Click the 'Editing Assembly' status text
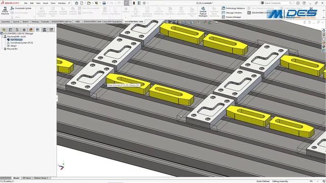Viewport: 326px width, 183px height. point(280,181)
